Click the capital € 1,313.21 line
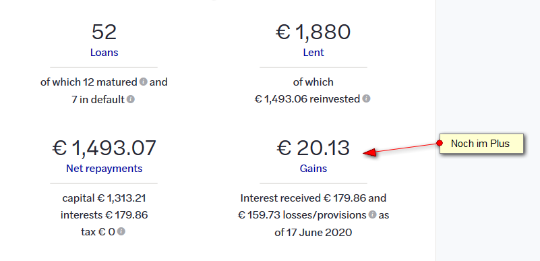Viewport: 540px width, 261px height. coord(104,198)
